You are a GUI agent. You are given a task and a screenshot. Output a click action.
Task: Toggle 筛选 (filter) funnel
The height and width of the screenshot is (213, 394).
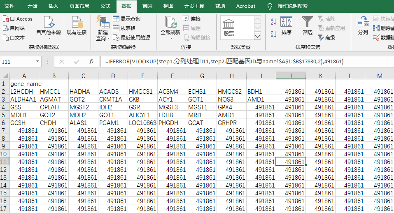pyautogui.click(x=307, y=25)
